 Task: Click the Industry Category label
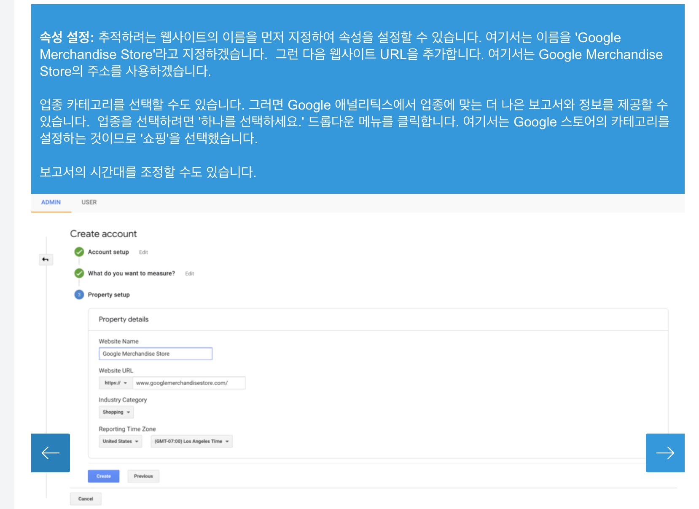coord(123,399)
